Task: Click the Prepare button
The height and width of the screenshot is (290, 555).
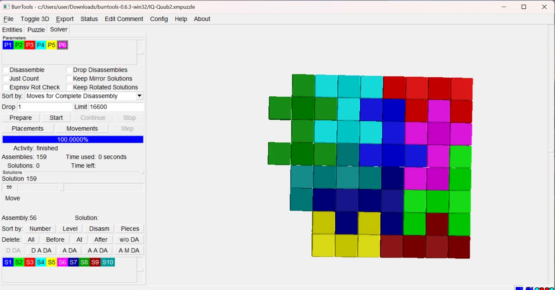Action: pos(21,118)
